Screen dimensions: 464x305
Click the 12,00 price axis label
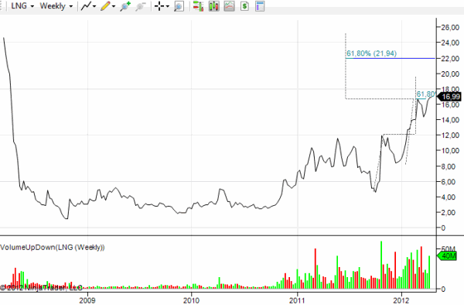click(x=450, y=135)
